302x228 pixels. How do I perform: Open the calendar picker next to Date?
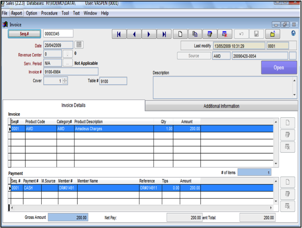(79, 45)
